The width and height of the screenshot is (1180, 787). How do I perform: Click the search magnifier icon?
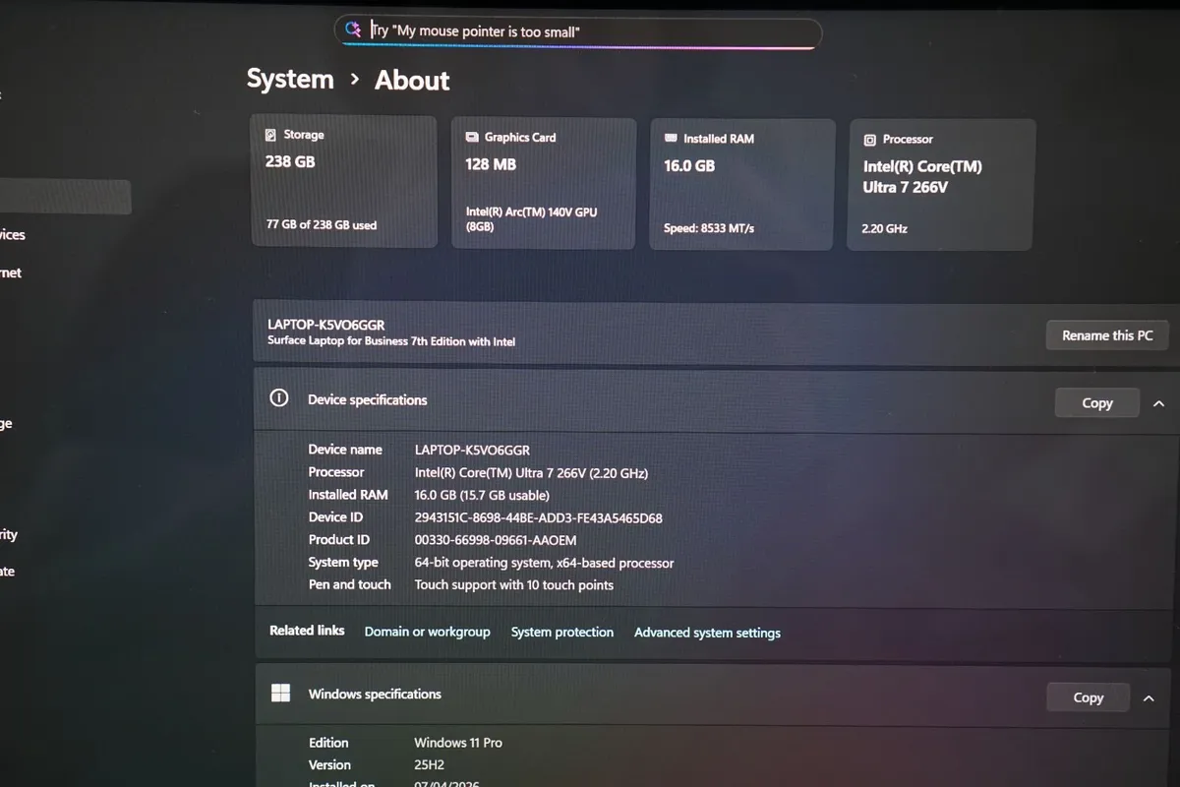click(353, 30)
